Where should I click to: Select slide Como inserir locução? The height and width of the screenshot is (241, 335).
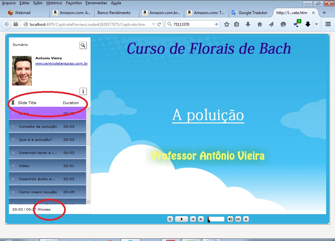[x=47, y=192]
